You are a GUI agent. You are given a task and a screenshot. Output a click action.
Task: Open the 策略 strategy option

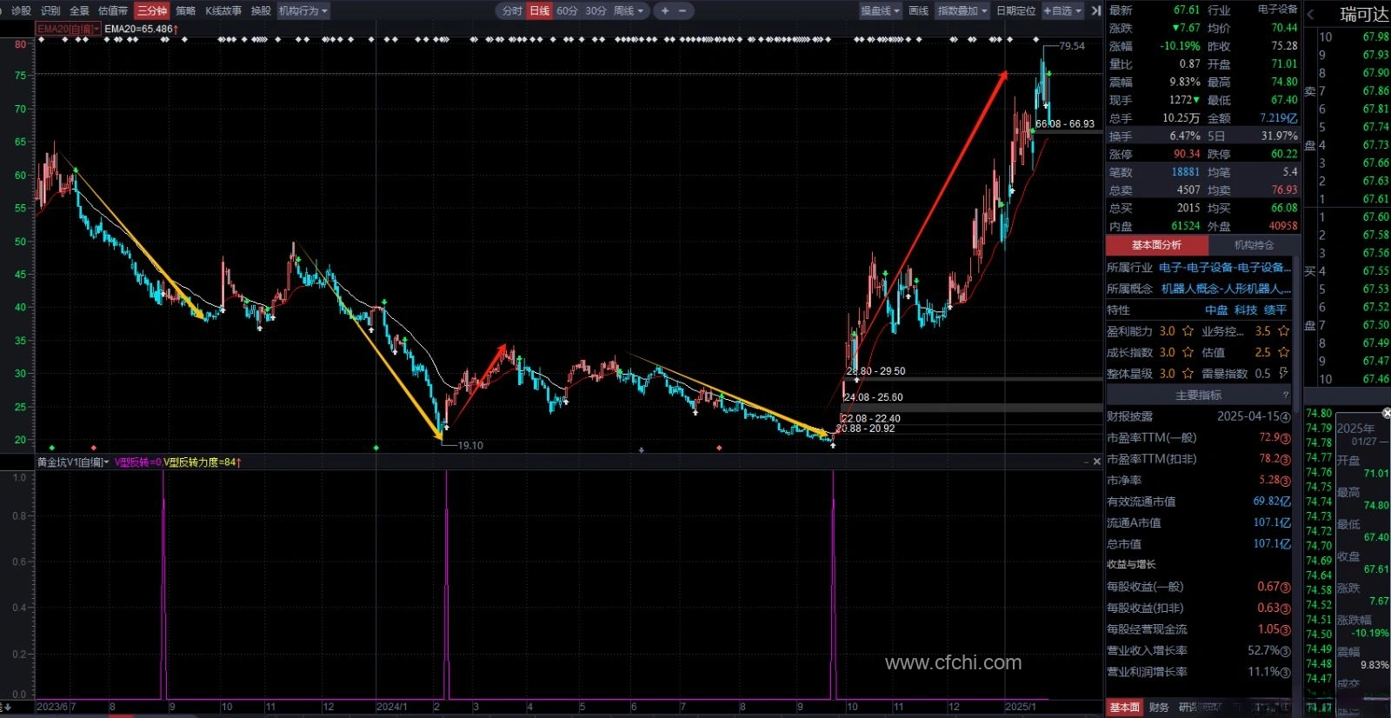tap(185, 10)
